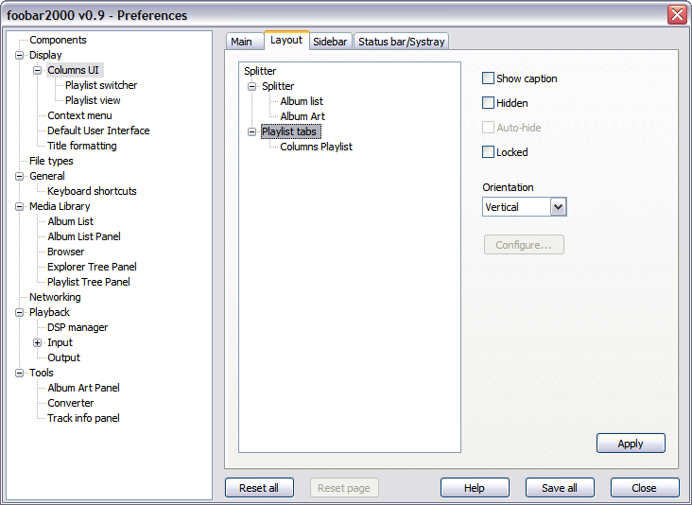Viewport: 692px width, 505px height.
Task: Expand the Input tree node
Action: 38,342
